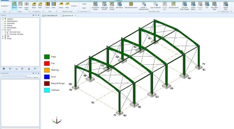Viewport: 234px width, 129px height.
Task: Open the Foundations group dialog launcher
Action: [x=43, y=11]
